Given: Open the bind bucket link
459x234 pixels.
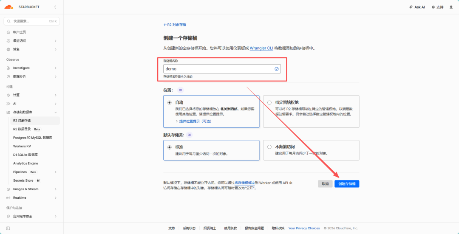Looking at the screenshot, I should (245, 183).
